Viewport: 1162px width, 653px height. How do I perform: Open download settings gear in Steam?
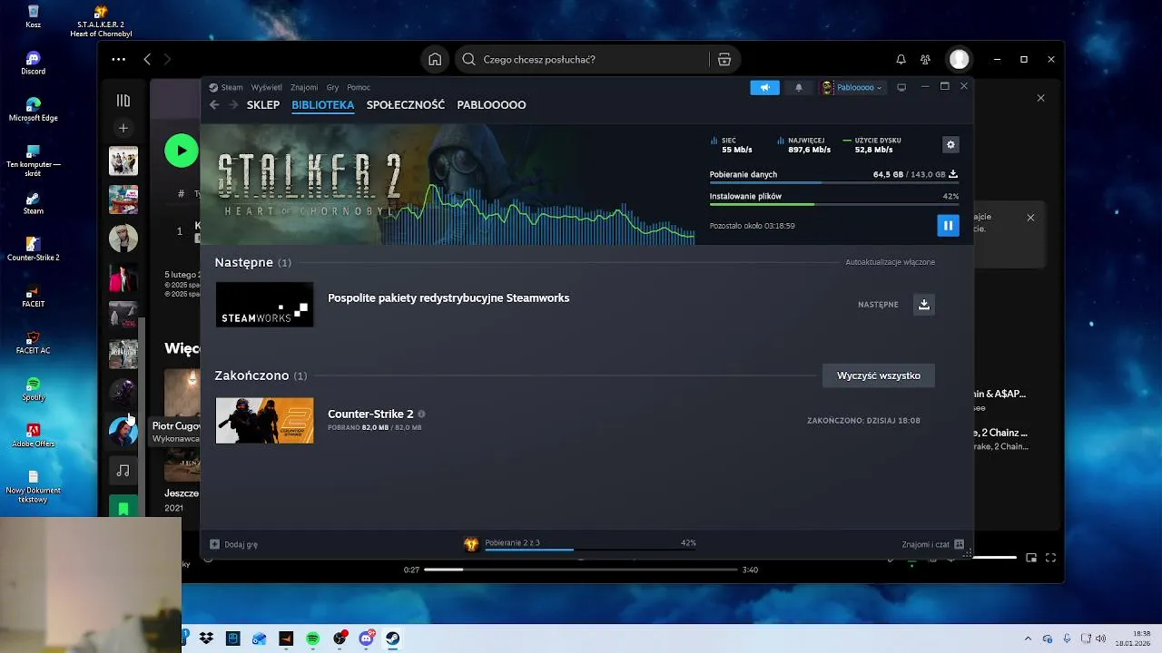click(x=950, y=144)
